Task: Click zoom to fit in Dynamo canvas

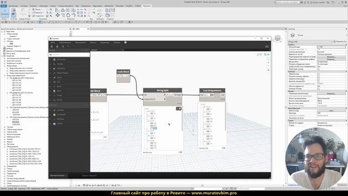Action: click(268, 59)
